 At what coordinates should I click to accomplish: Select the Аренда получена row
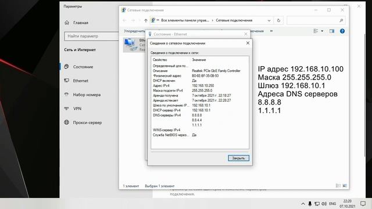tap(200, 95)
